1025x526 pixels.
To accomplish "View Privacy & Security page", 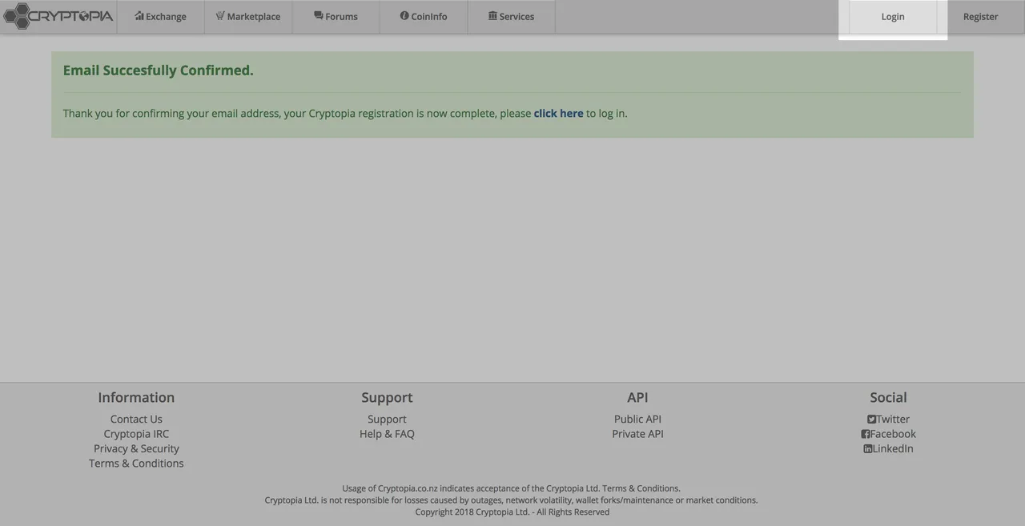I will [x=136, y=448].
